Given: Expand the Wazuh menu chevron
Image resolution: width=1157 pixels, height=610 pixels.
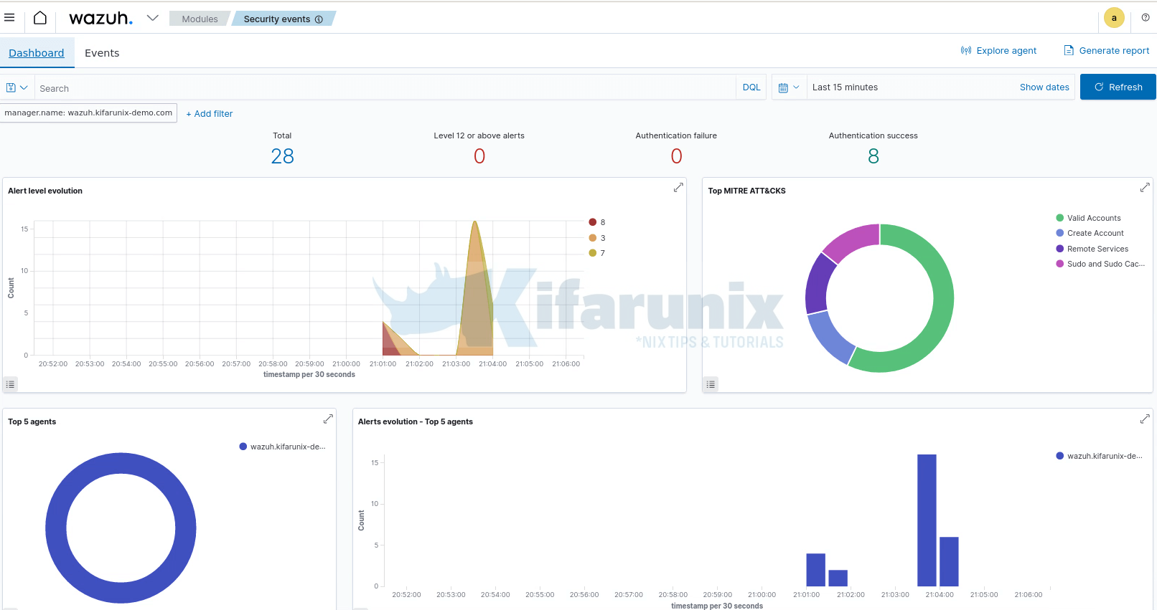Looking at the screenshot, I should (x=153, y=18).
